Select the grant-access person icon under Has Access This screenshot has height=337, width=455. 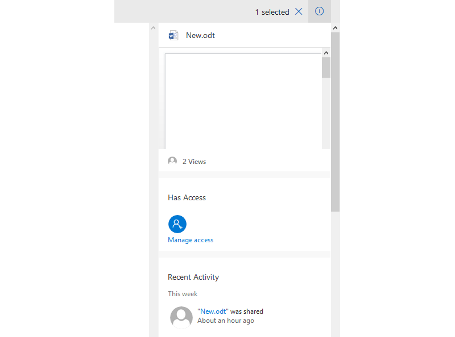point(177,224)
